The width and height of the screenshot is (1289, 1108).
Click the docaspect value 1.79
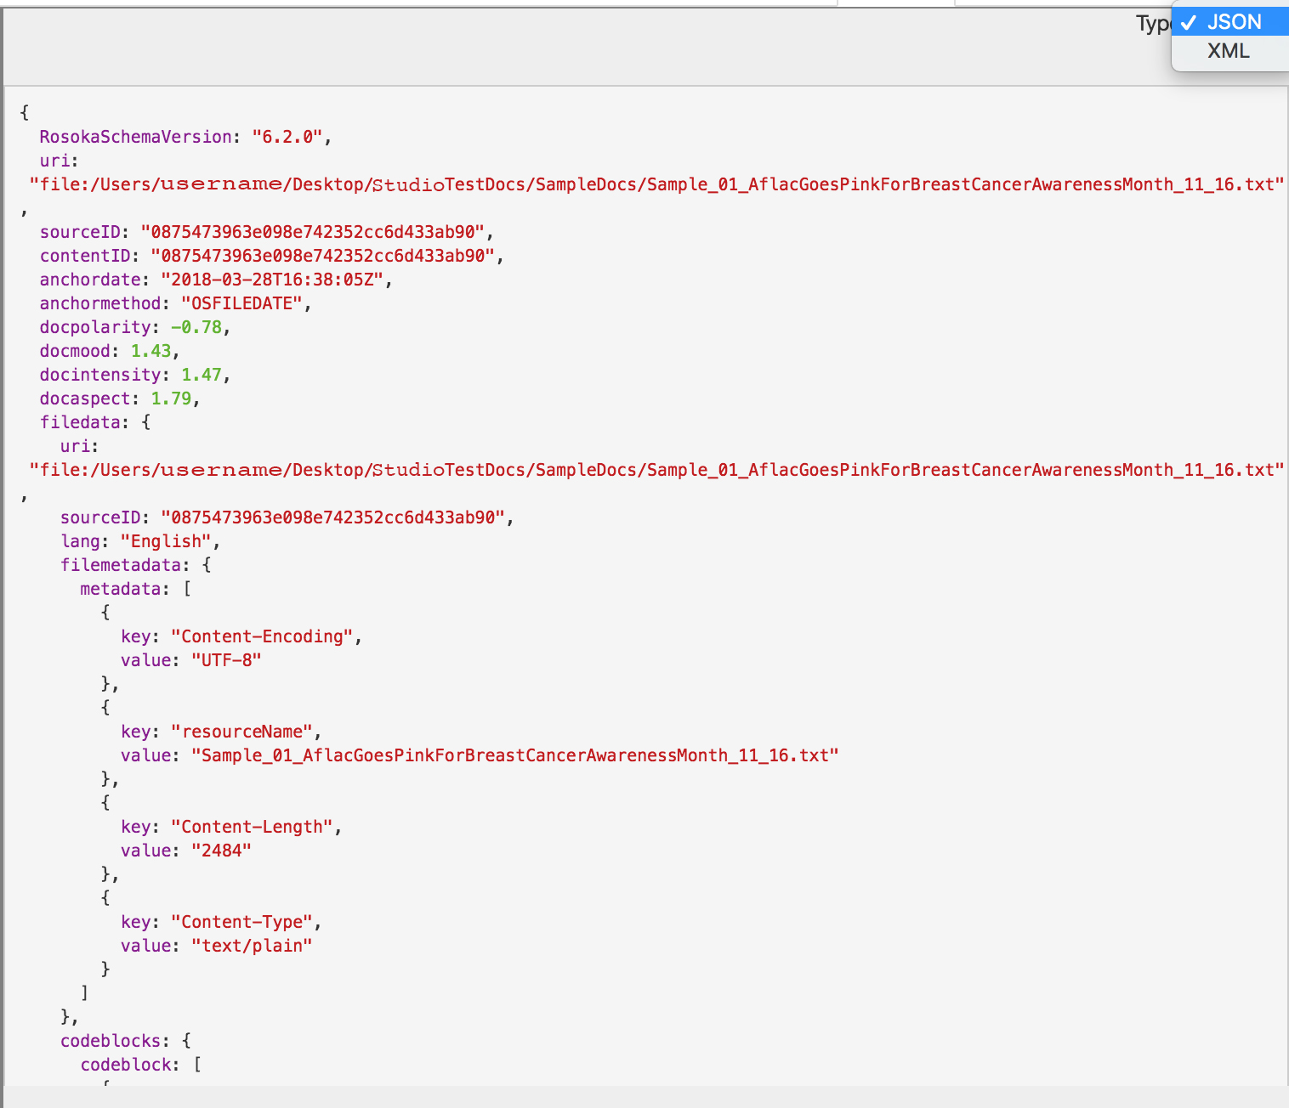(x=171, y=399)
